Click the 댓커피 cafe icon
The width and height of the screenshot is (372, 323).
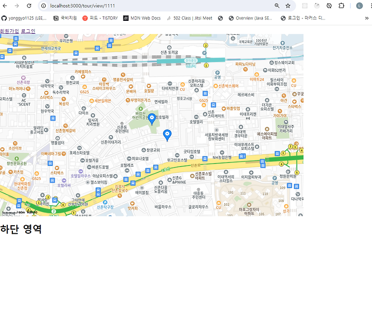(132, 203)
